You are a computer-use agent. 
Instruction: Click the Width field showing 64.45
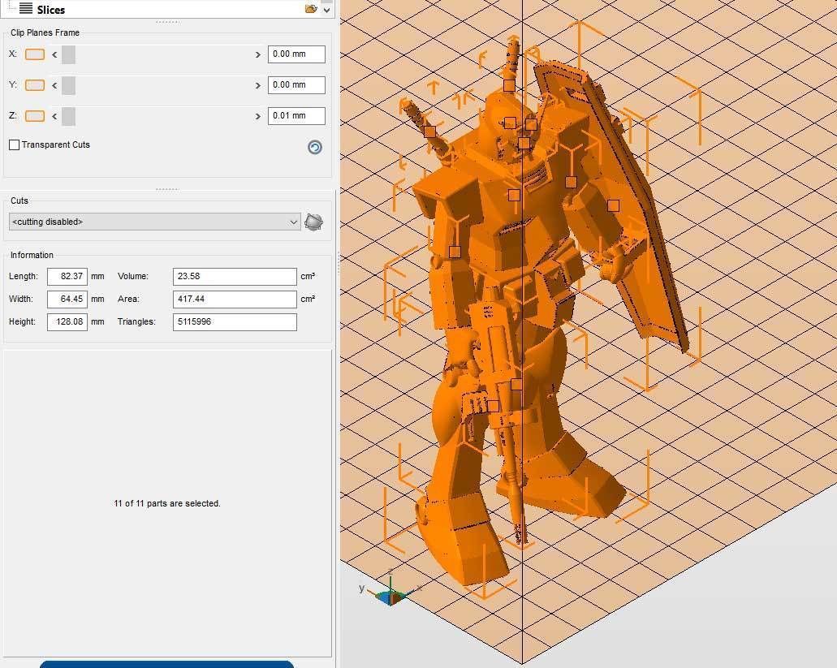pyautogui.click(x=67, y=300)
